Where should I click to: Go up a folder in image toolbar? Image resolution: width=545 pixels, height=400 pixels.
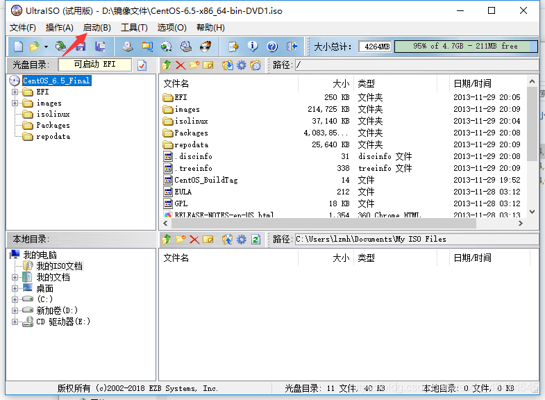pos(167,65)
